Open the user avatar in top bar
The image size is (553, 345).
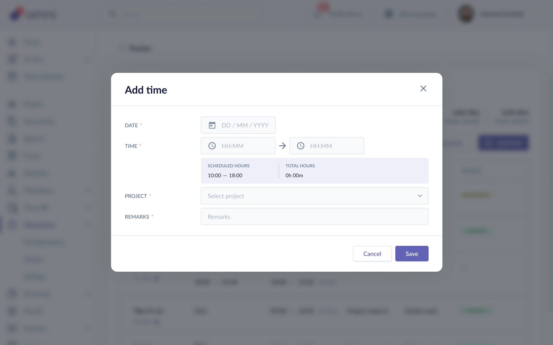[466, 14]
